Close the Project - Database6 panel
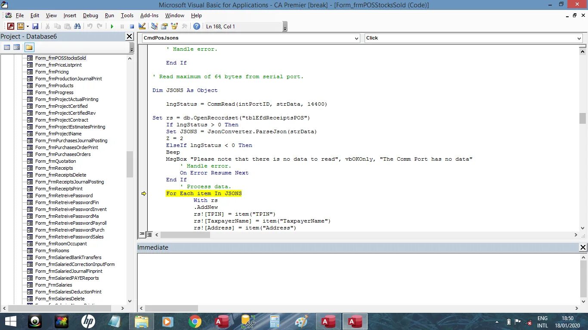This screenshot has width=588, height=330. pos(129,37)
